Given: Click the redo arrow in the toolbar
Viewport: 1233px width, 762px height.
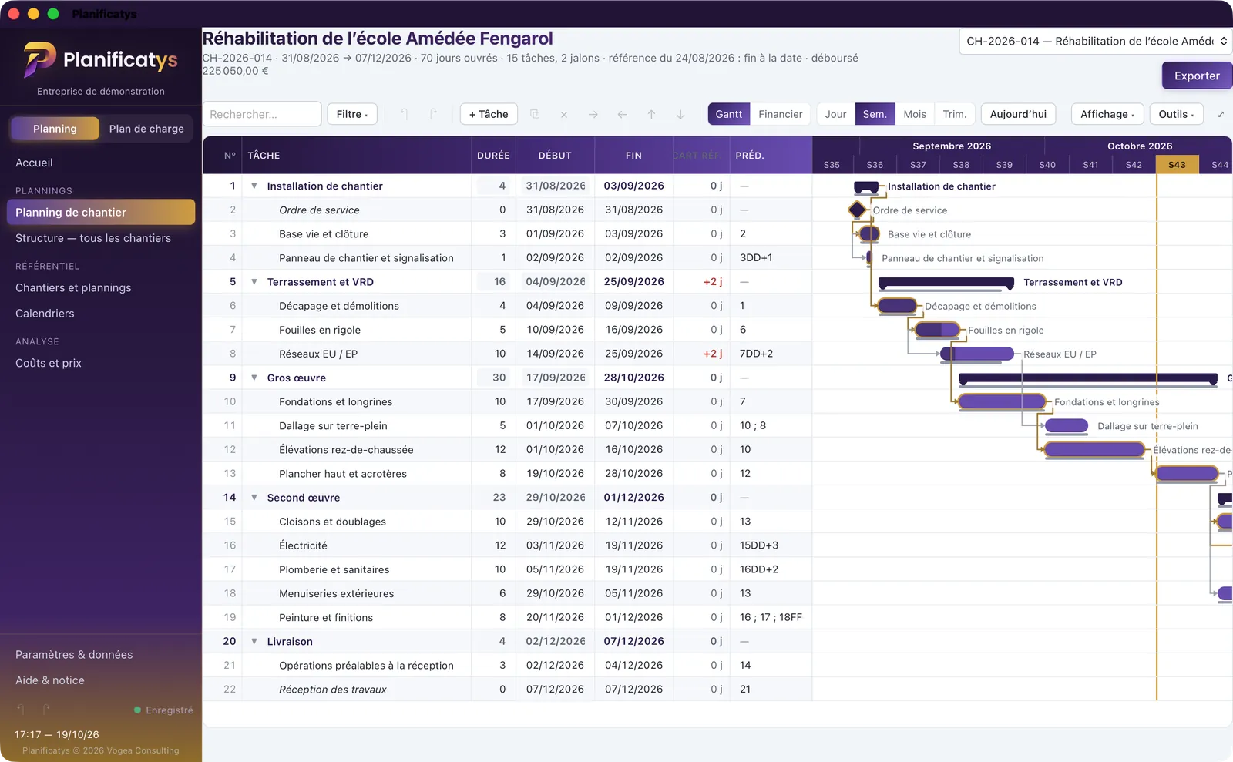Looking at the screenshot, I should (x=434, y=114).
